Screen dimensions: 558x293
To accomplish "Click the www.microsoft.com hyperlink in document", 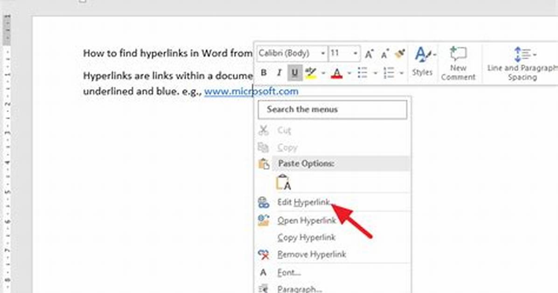I will pyautogui.click(x=251, y=91).
